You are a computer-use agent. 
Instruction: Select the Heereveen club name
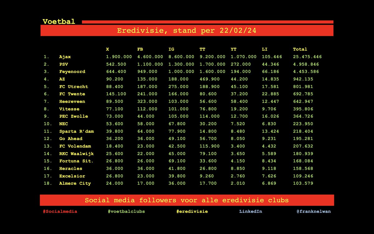pos(72,101)
